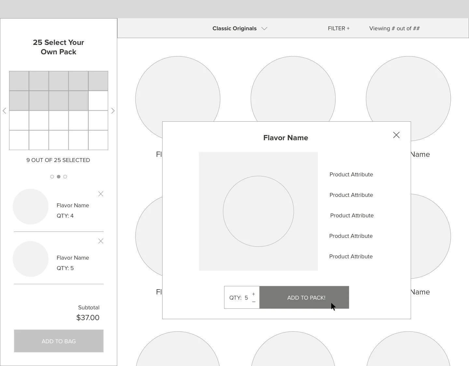The width and height of the screenshot is (469, 366).
Task: Click the Viewing # out of ## text
Action: point(394,28)
